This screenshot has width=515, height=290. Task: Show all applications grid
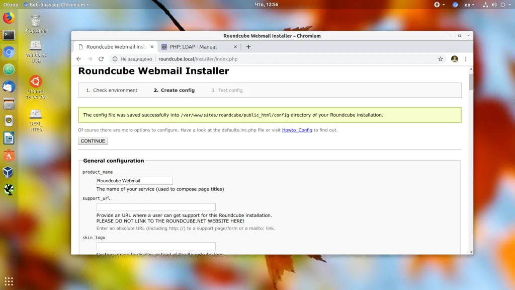[9, 281]
